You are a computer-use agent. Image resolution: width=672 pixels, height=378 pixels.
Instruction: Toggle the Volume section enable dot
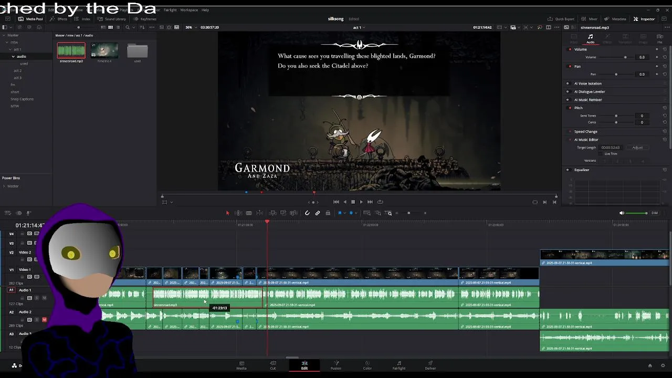tap(570, 49)
